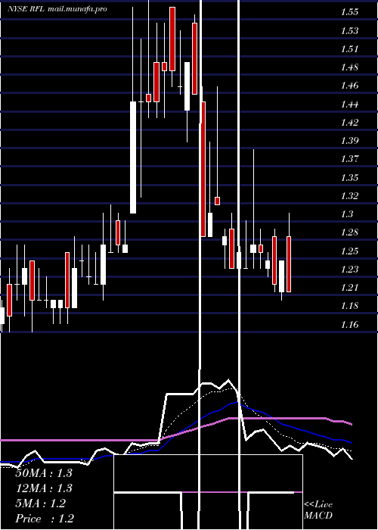Click the 1.23 price axis label
This screenshot has width=378, height=530.
pyautogui.click(x=349, y=269)
